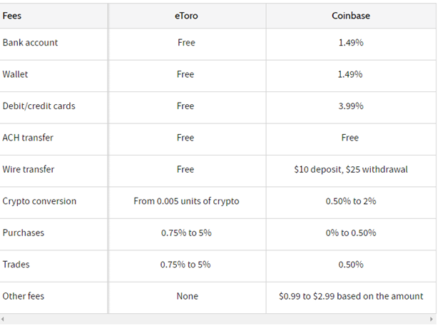Click the Wallet row label

coord(15,74)
